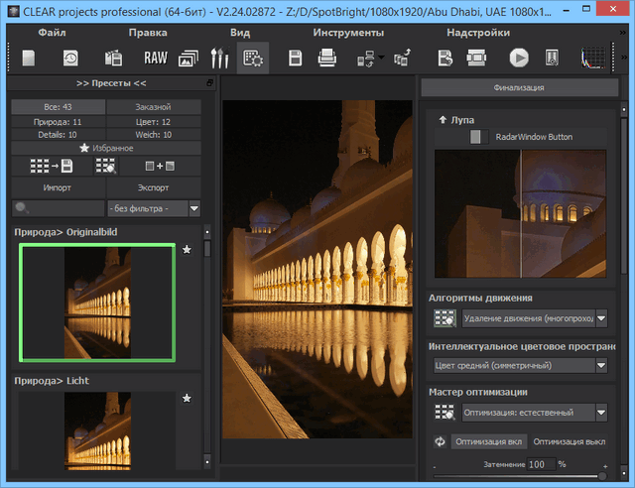Click the combine presets plus icon
The image size is (635, 488).
coord(158,167)
